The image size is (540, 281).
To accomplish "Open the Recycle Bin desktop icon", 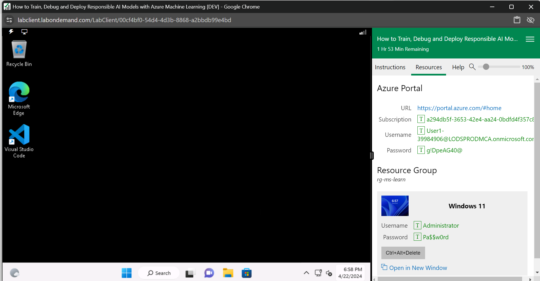I will coord(19,53).
